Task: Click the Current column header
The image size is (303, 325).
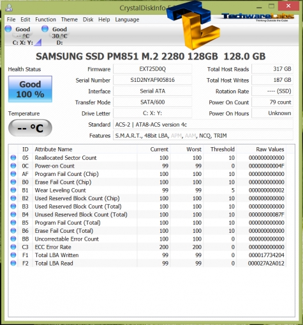Action: (x=154, y=149)
